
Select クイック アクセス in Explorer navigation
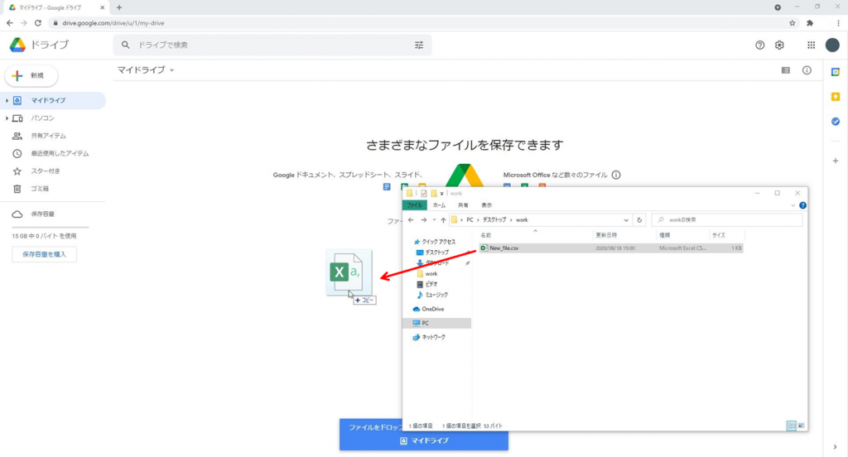click(438, 243)
